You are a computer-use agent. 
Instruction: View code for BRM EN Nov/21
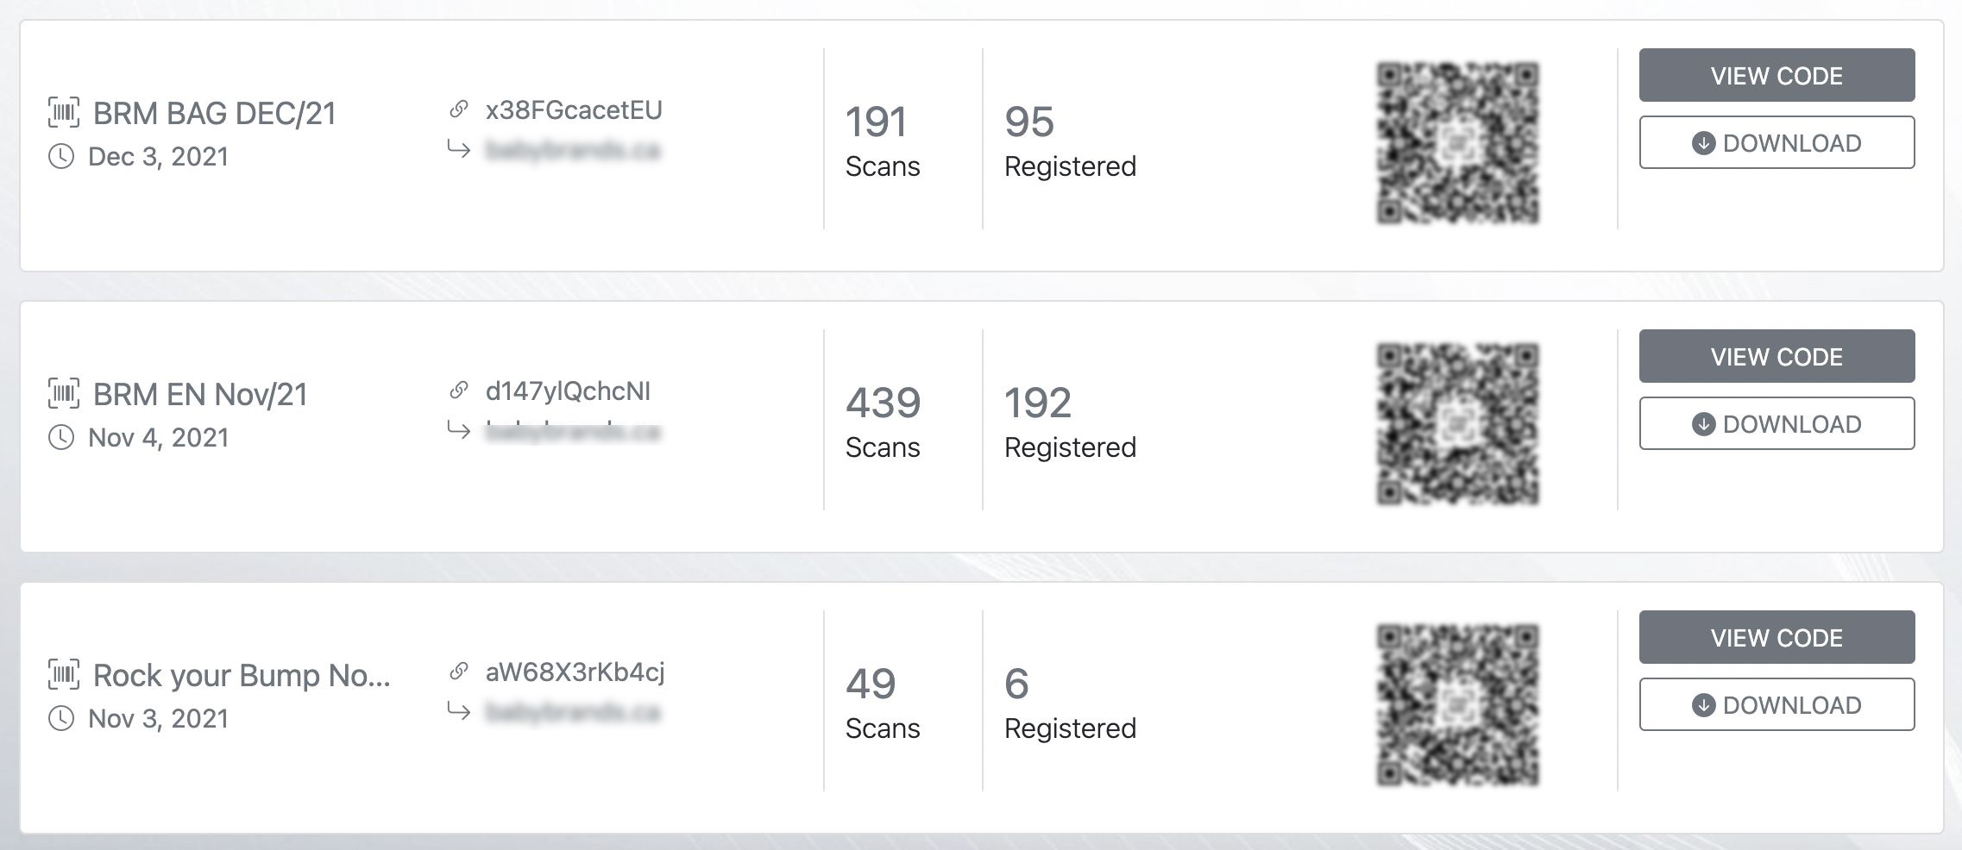pos(1776,356)
